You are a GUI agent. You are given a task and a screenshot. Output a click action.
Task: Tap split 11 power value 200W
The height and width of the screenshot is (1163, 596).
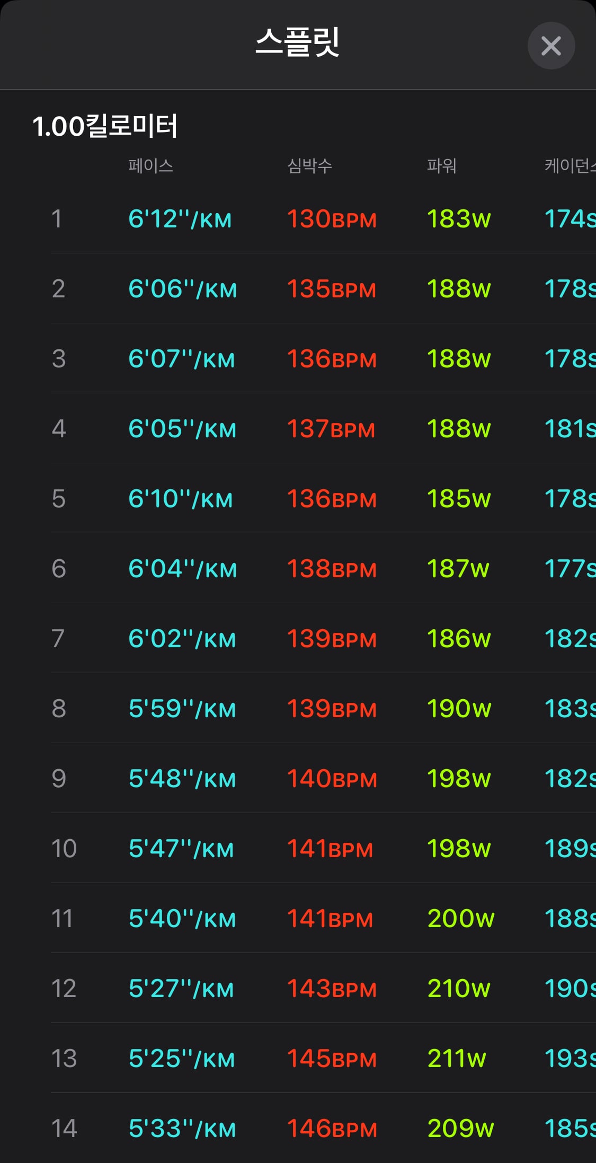point(461,919)
